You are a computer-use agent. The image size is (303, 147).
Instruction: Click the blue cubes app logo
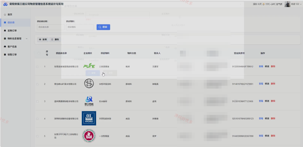[x=5, y=4]
